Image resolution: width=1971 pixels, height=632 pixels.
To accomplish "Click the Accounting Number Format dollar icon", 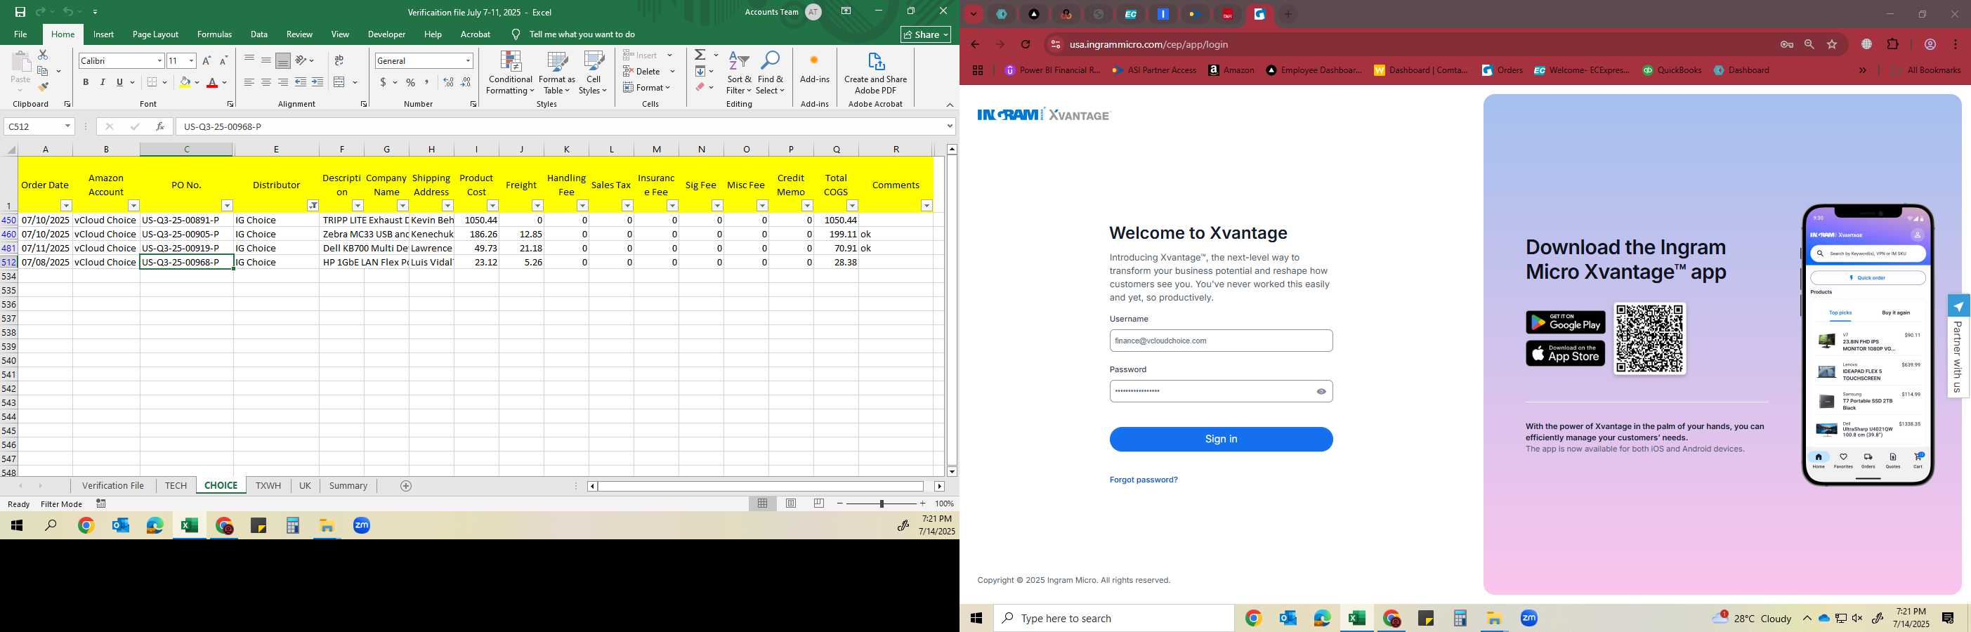I will [383, 83].
